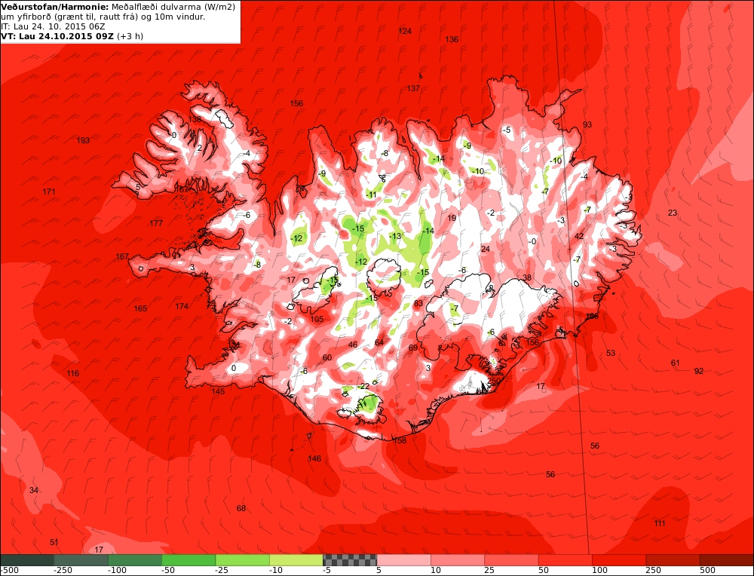The width and height of the screenshot is (754, 576).
Task: Click the value 146 south of the coast
Action: [x=314, y=458]
